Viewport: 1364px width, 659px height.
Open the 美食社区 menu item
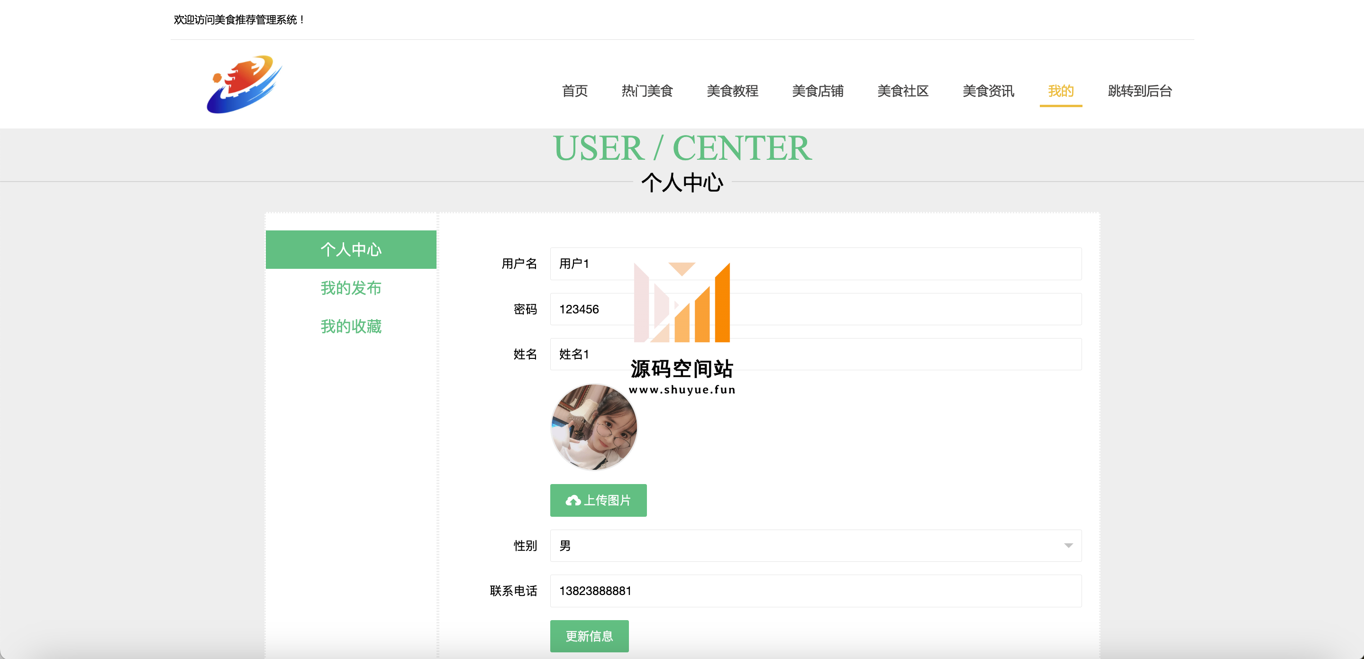pyautogui.click(x=903, y=91)
